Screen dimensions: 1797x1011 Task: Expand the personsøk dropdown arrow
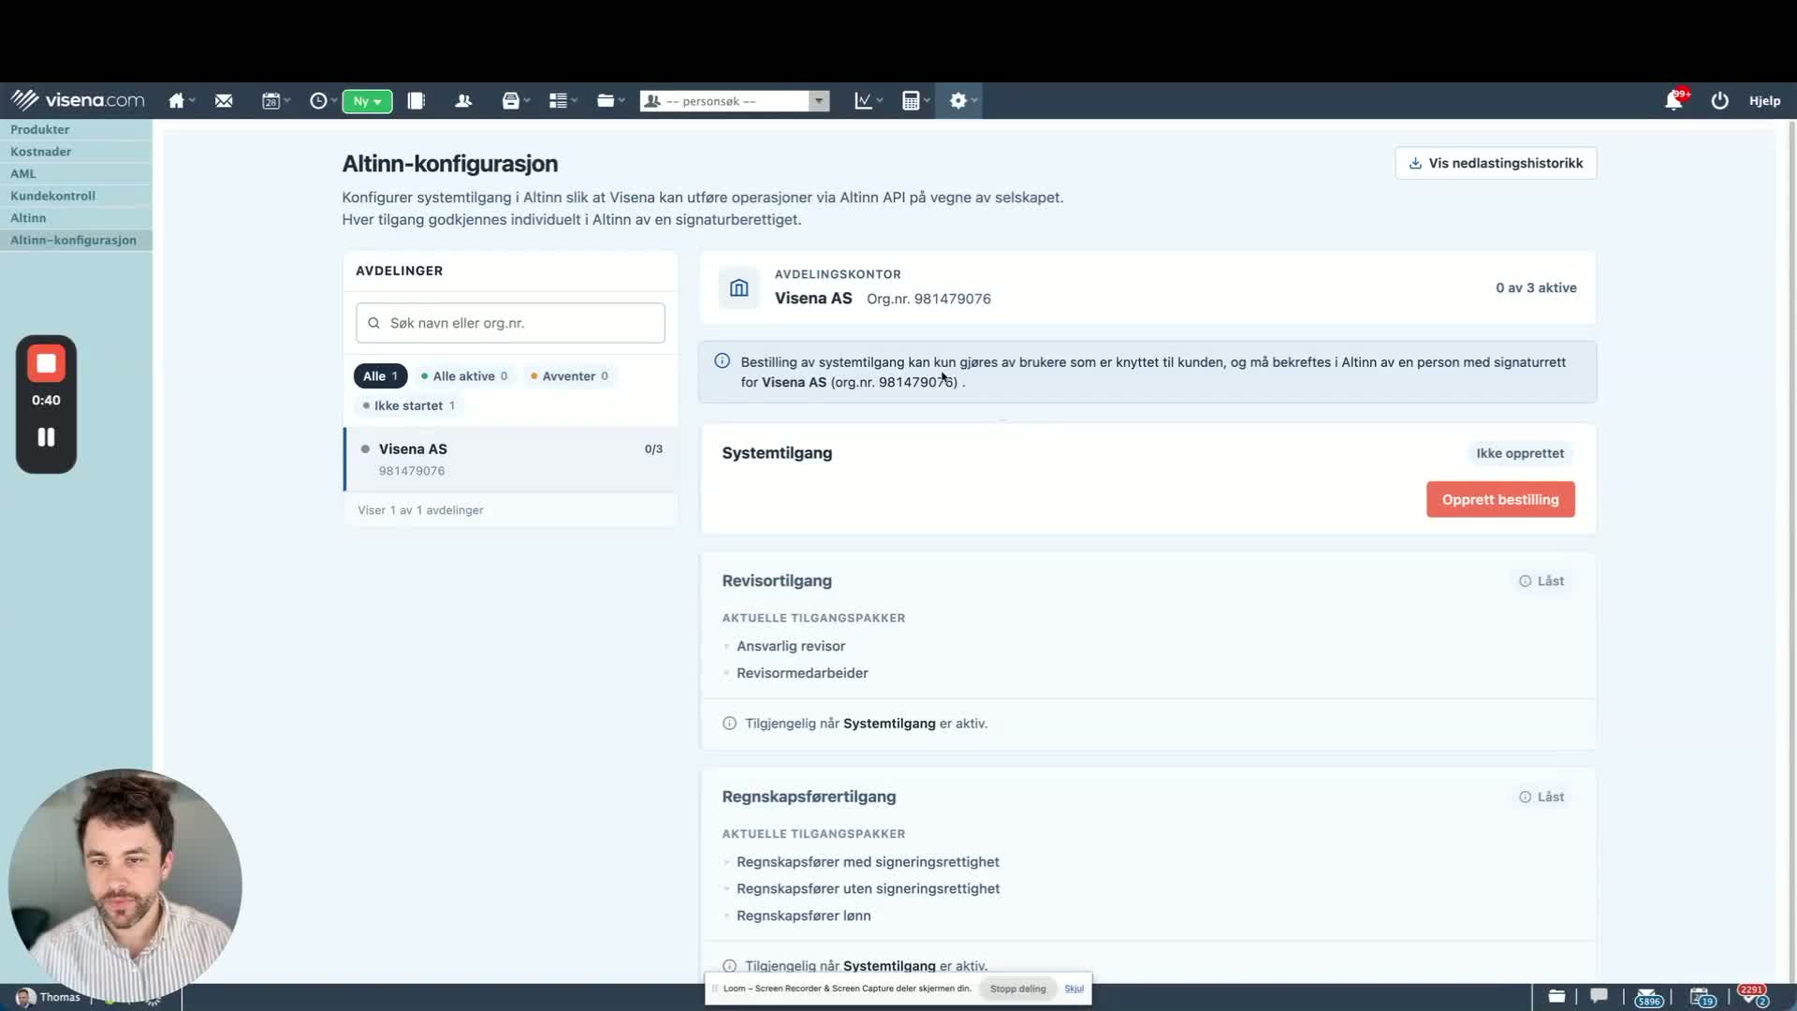coord(819,101)
